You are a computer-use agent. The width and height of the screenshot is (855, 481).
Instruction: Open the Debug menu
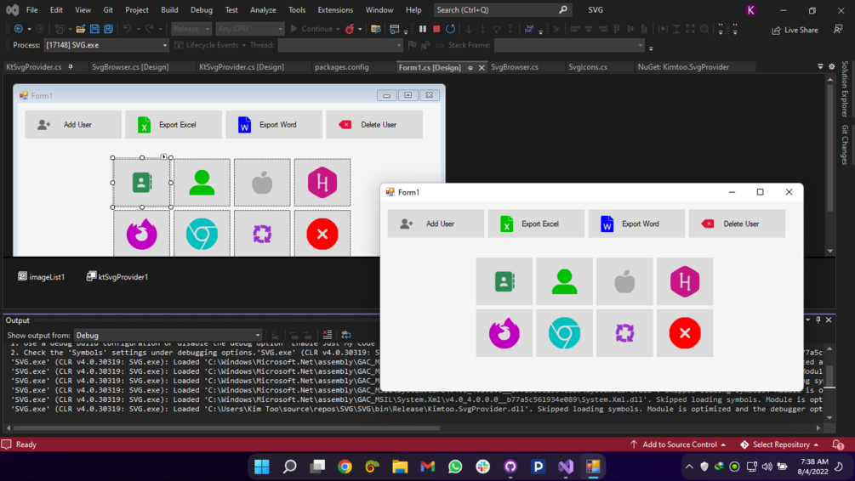pos(202,10)
